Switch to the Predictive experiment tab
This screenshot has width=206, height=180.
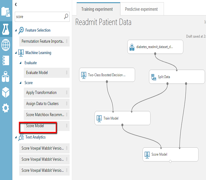[141, 9]
